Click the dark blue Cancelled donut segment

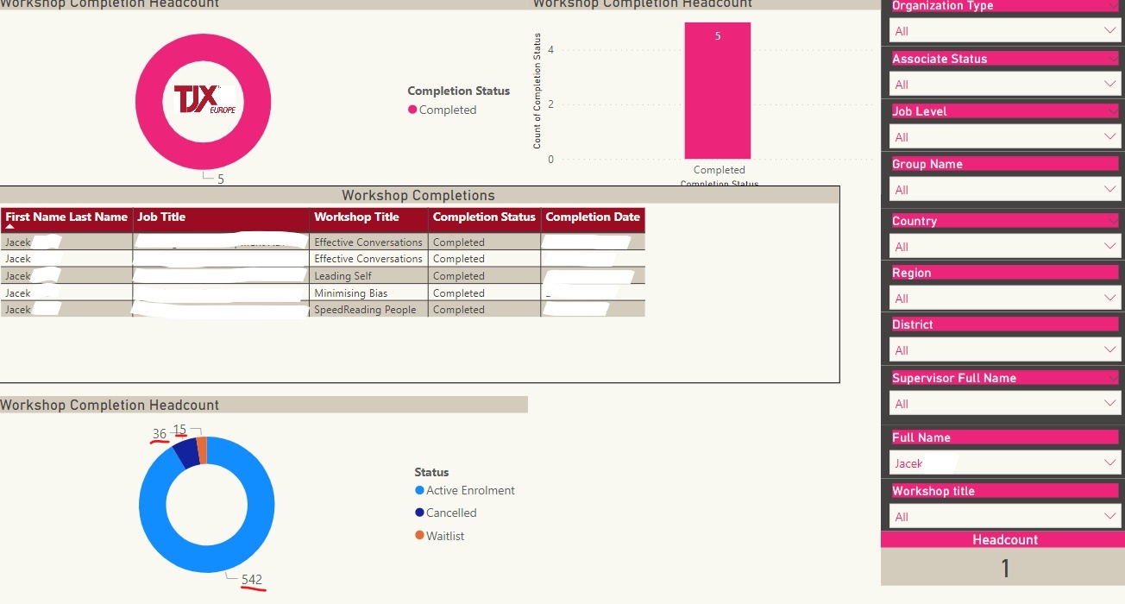[x=186, y=452]
